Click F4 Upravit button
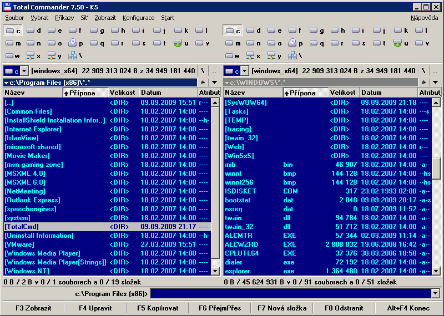 [95, 308]
